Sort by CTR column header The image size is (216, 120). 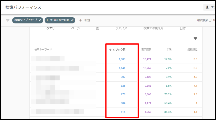(169, 49)
